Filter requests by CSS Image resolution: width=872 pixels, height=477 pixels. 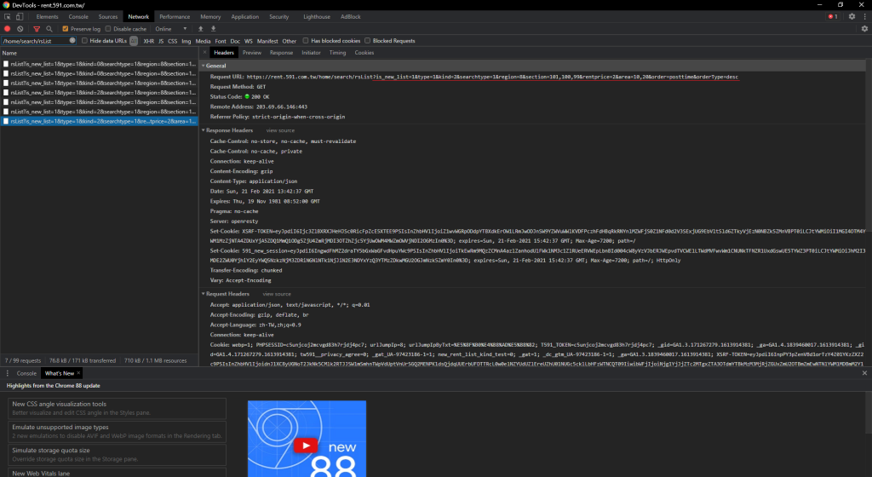[172, 41]
